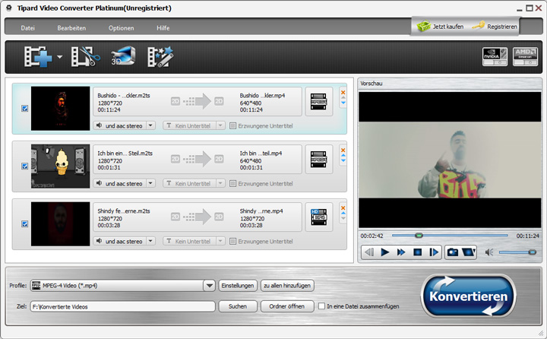Click the Einstellungen button
The width and height of the screenshot is (547, 339).
coord(238,286)
